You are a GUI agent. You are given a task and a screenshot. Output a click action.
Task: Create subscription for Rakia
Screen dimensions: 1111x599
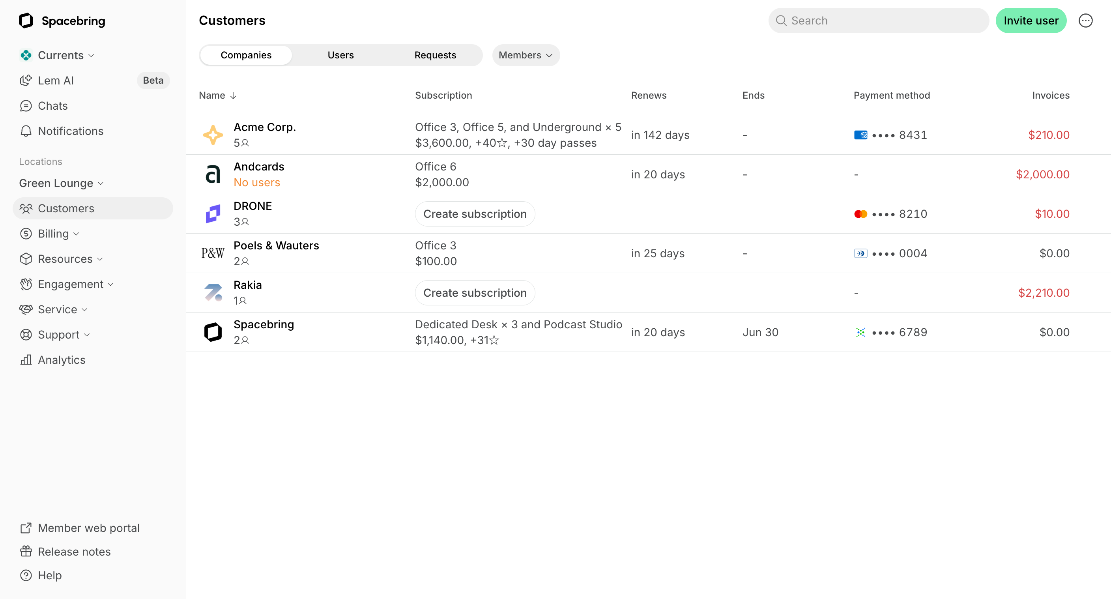475,293
